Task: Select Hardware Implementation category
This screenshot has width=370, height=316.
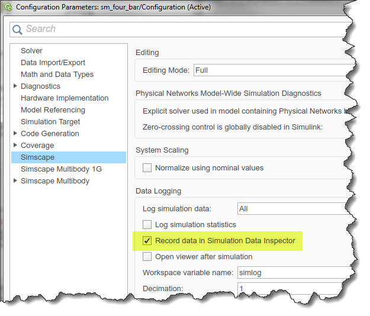Action: [x=65, y=98]
